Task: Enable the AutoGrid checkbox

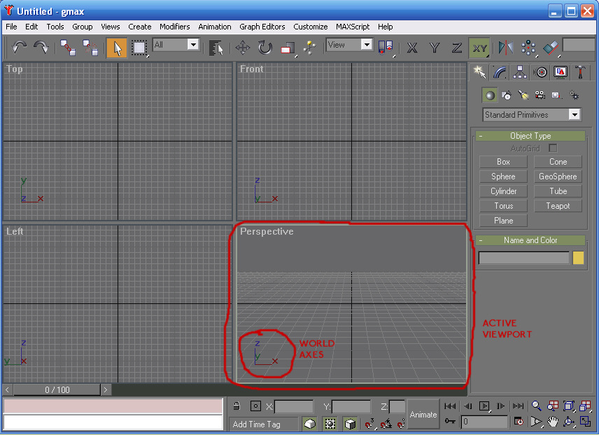Action: click(x=552, y=148)
